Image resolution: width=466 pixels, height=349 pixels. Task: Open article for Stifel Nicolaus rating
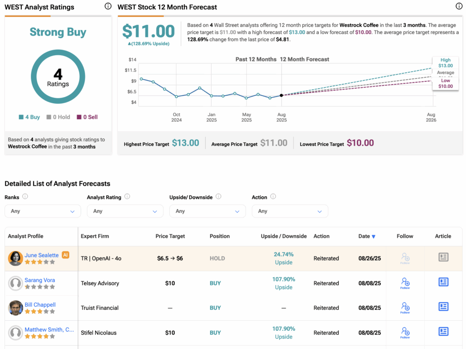pyautogui.click(x=443, y=331)
